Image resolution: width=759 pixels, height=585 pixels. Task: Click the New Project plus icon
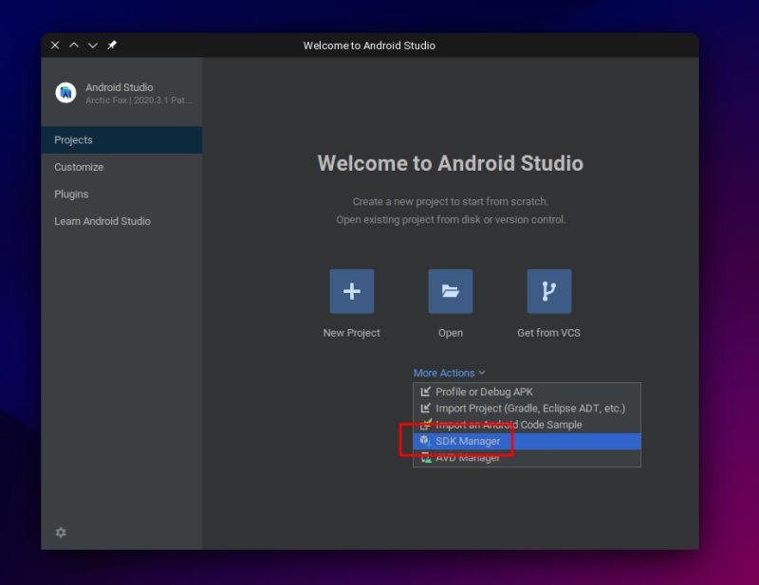[x=351, y=291]
